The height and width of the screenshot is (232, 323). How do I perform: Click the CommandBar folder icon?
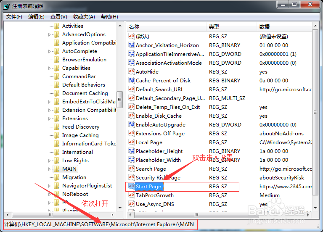pyautogui.click(x=56, y=76)
